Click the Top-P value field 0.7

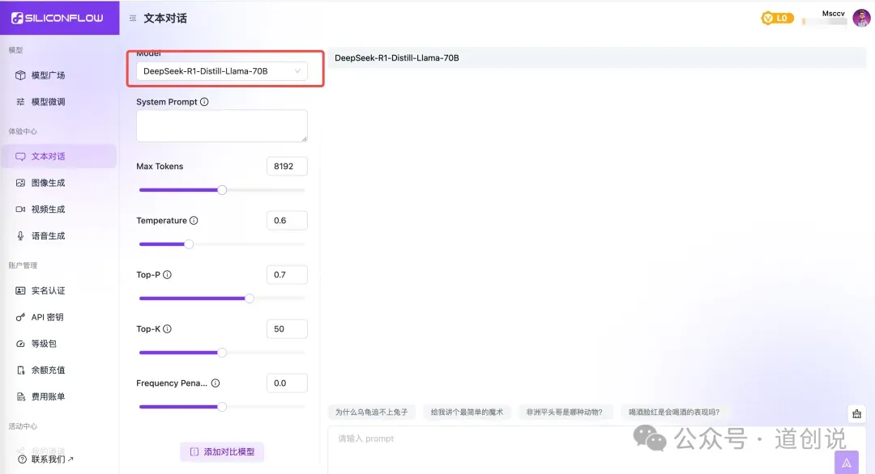(x=287, y=274)
